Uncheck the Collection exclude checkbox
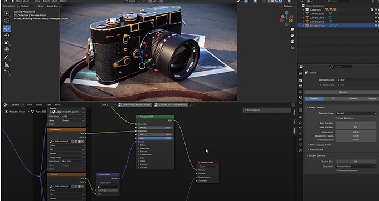The image size is (379, 201). [372, 9]
